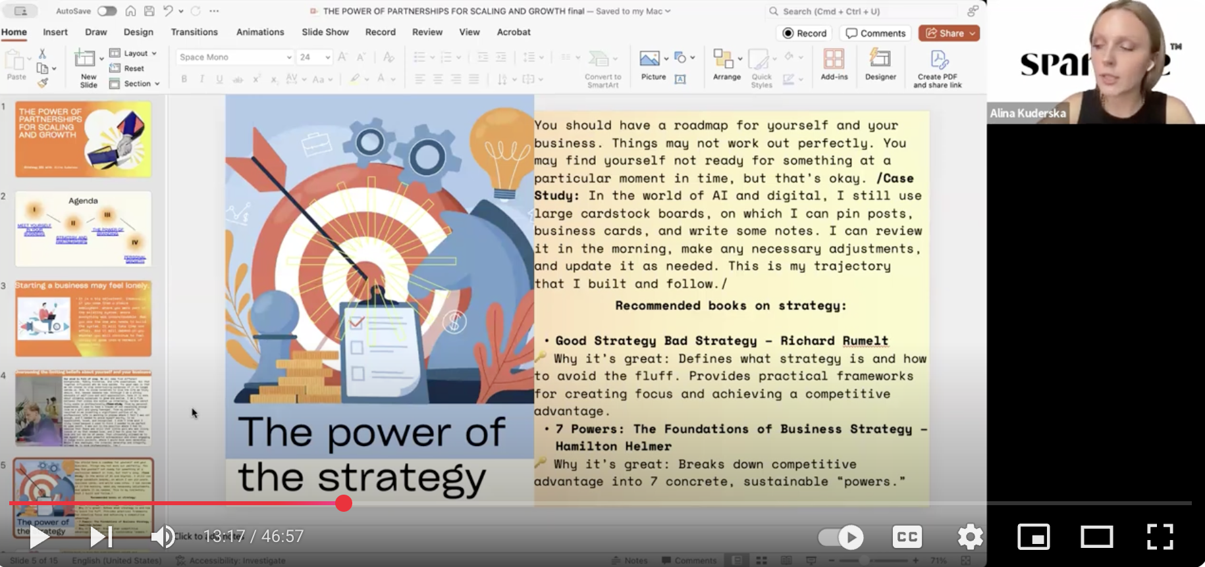Click the Record button near Comments
Screen dimensions: 1205x567
click(805, 33)
